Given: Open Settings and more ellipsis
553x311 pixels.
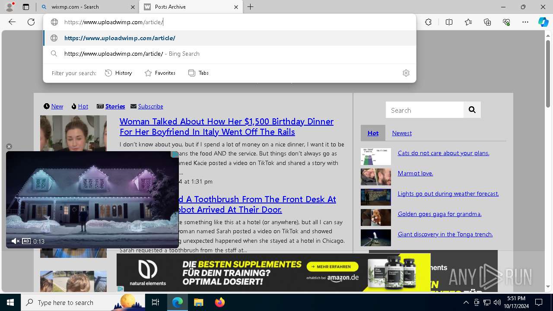Looking at the screenshot, I should coord(525,22).
